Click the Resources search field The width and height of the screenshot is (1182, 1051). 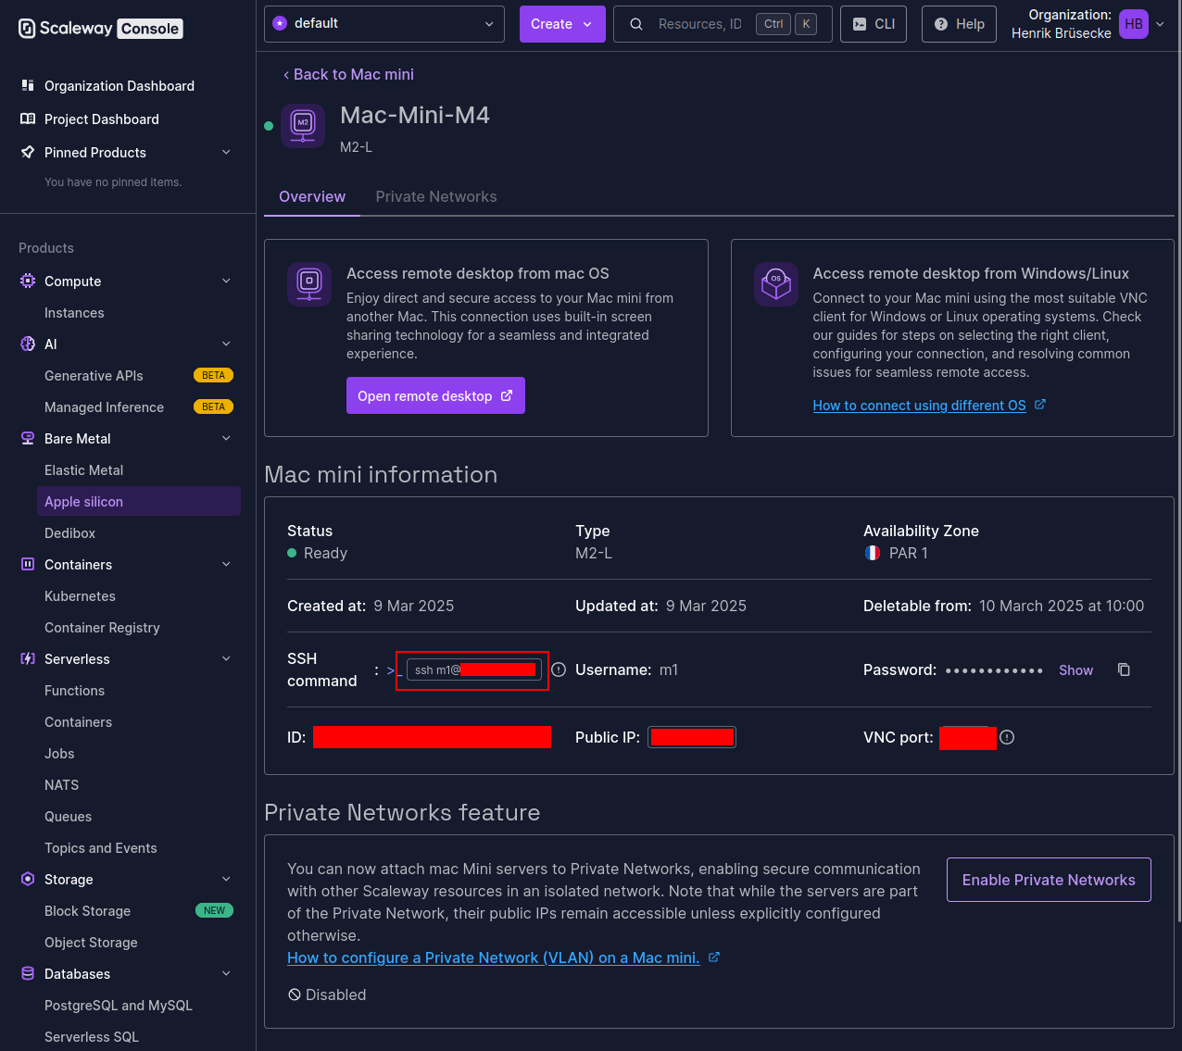click(x=723, y=24)
